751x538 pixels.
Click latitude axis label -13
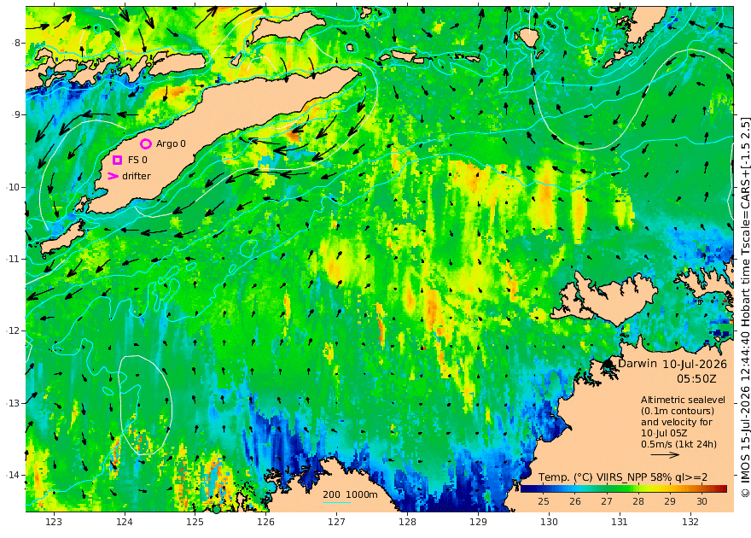(x=14, y=403)
